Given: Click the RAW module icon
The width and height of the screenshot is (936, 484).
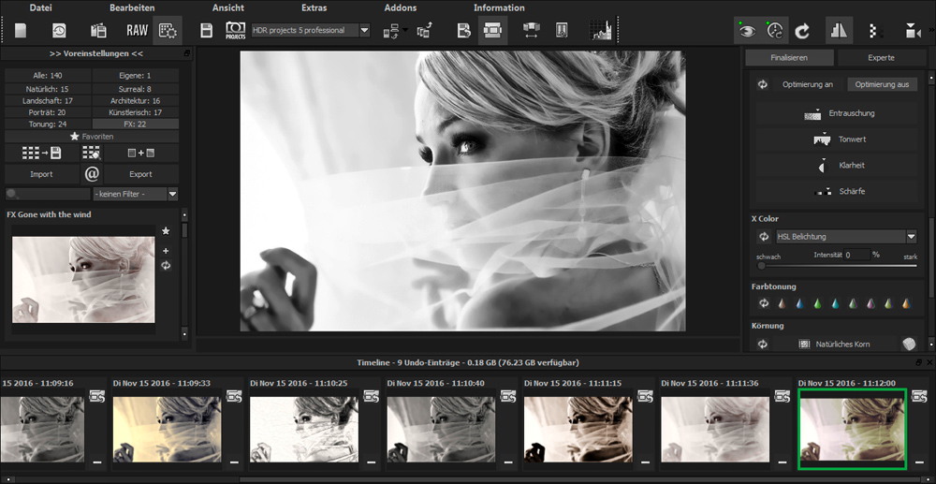Looking at the screenshot, I should pos(137,31).
